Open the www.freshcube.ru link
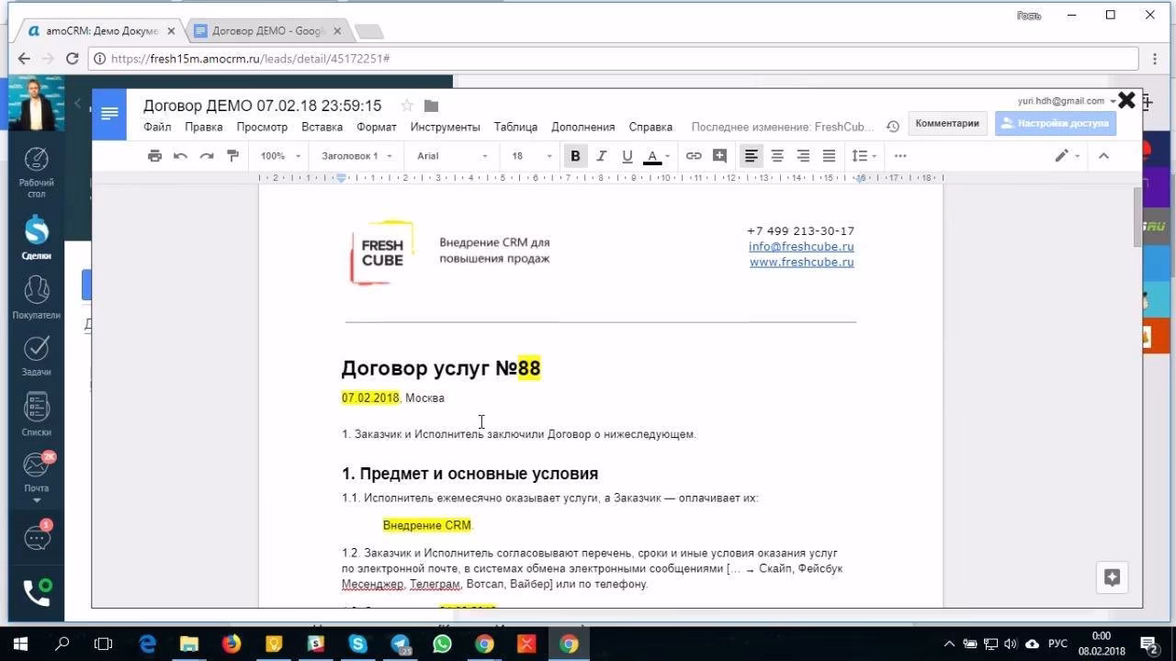Viewport: 1176px width, 661px height. pos(801,262)
